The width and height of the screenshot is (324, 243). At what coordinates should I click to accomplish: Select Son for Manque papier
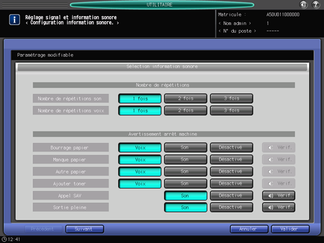pos(186,160)
